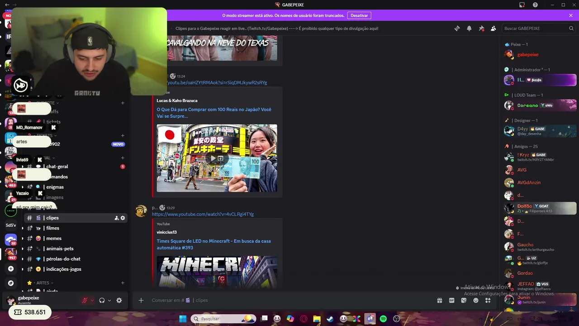Expand threads of indicações-jogos channel
This screenshot has width=579, height=326.
click(22, 269)
